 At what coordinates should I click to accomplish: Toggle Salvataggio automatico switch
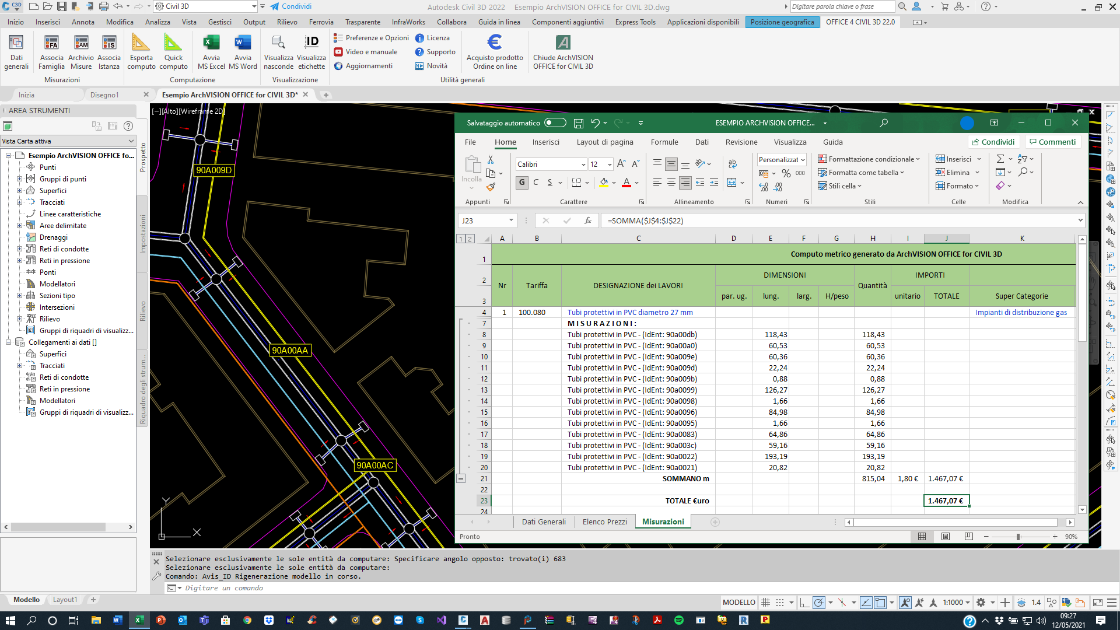pos(555,123)
